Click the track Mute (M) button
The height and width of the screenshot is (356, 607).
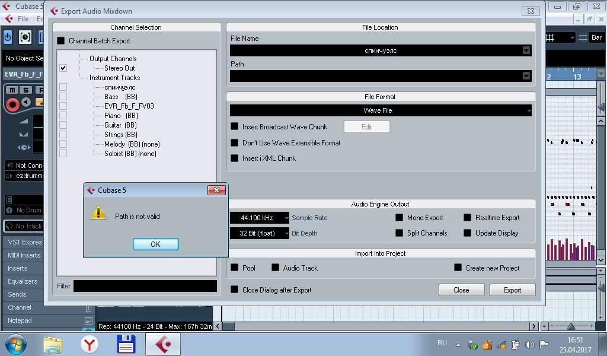coord(12,90)
